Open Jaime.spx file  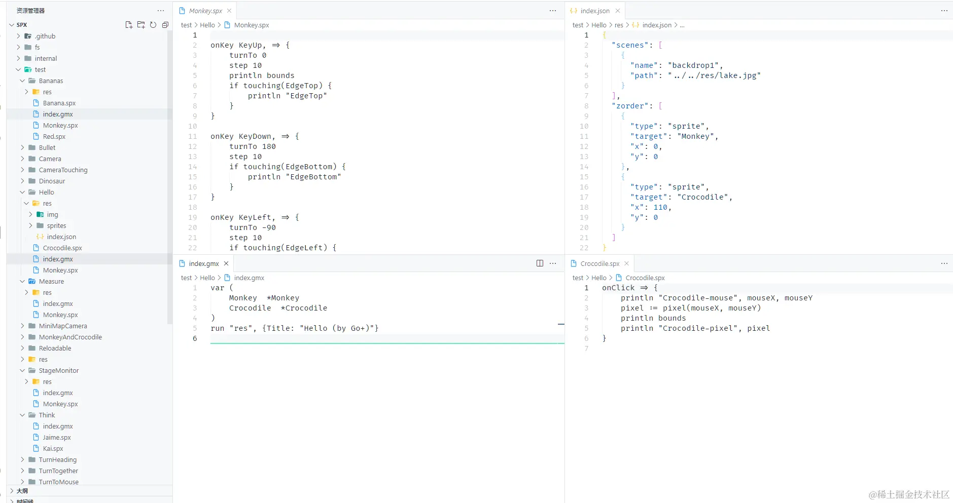click(x=57, y=437)
